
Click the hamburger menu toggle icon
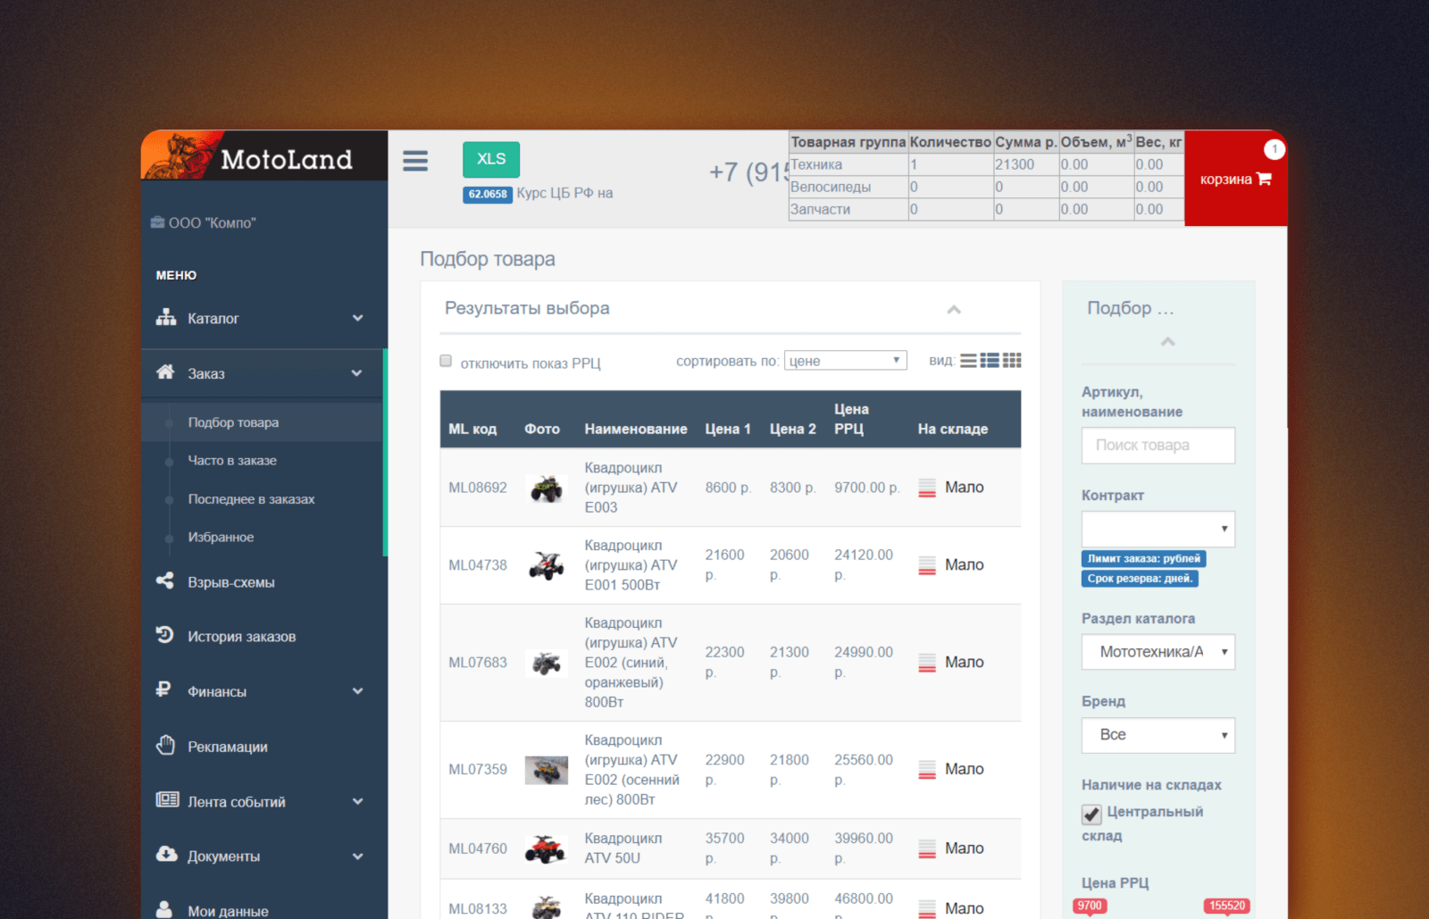point(415,161)
